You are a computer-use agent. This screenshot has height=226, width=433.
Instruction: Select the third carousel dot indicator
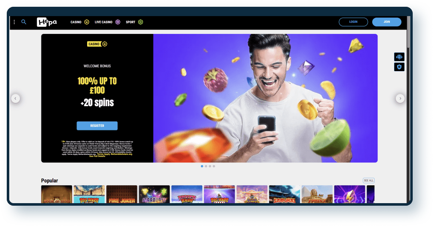tap(210, 166)
